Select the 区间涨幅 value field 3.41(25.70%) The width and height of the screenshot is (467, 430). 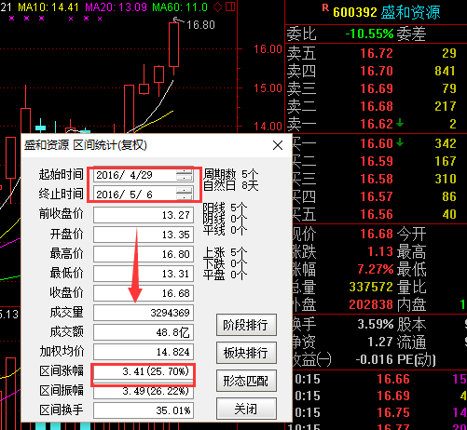(x=144, y=371)
